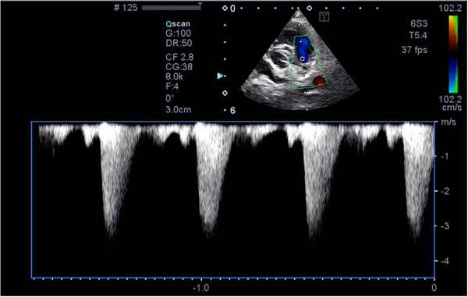The height and width of the screenshot is (297, 468).
Task: Click the sample volume marker in blue flow
Action: (303, 58)
